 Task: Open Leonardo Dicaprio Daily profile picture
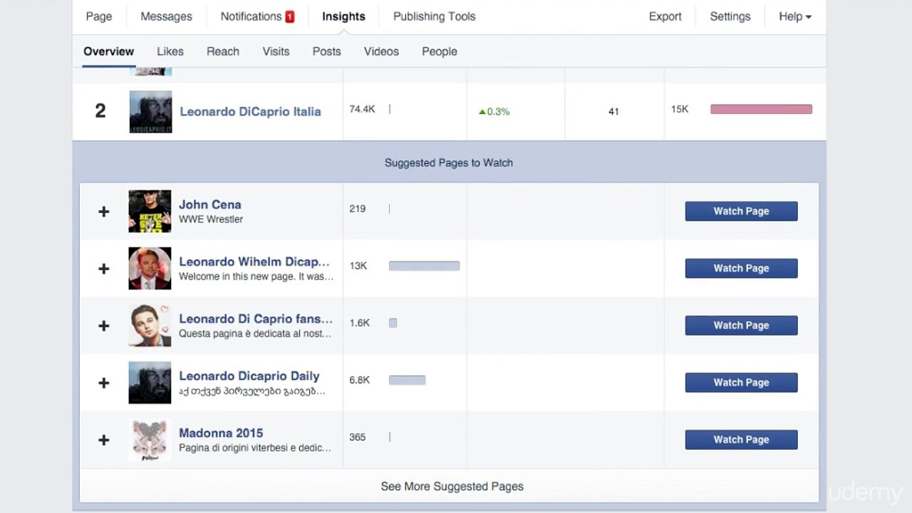(x=150, y=383)
